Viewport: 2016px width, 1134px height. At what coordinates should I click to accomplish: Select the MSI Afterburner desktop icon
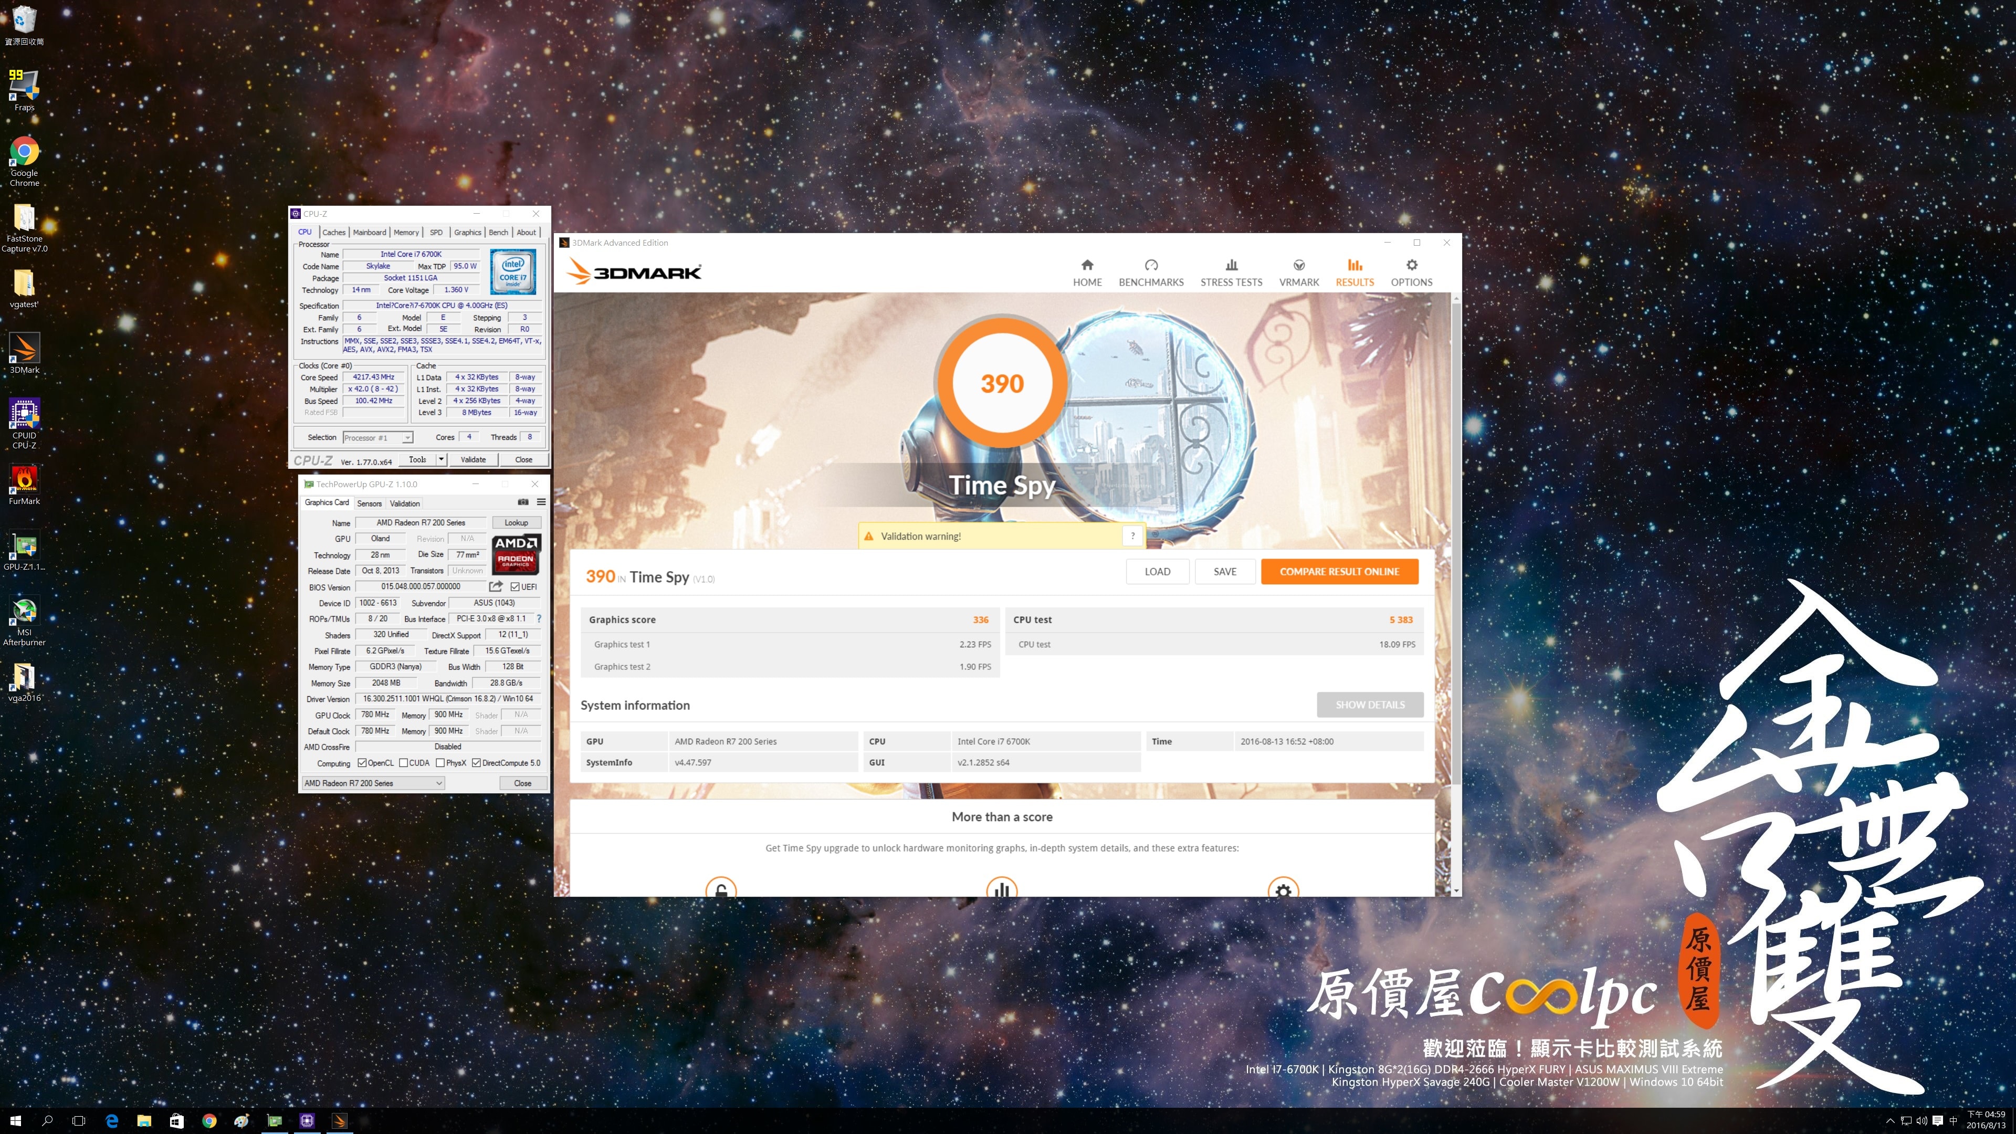click(x=24, y=622)
